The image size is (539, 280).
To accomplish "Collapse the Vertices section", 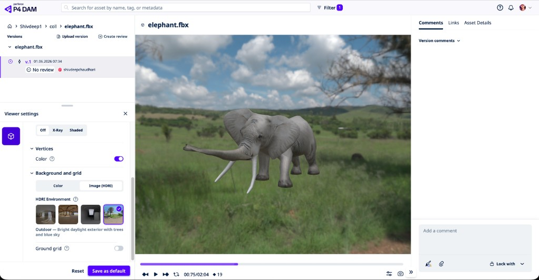I will tap(32, 148).
